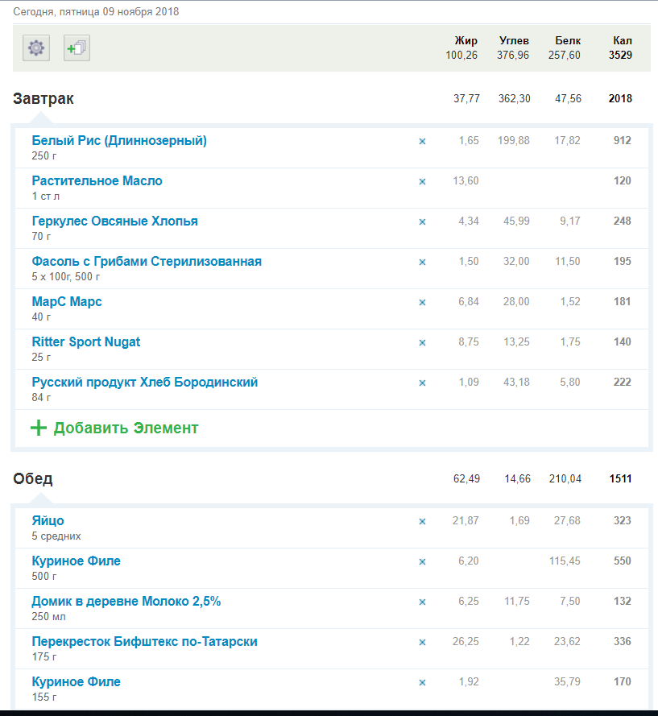
Task: Open Белый Рис (Длиннозерный) food link
Action: 119,141
